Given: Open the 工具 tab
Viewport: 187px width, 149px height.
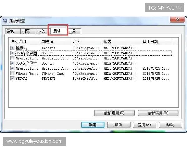Looking at the screenshot, I should 74,31.
